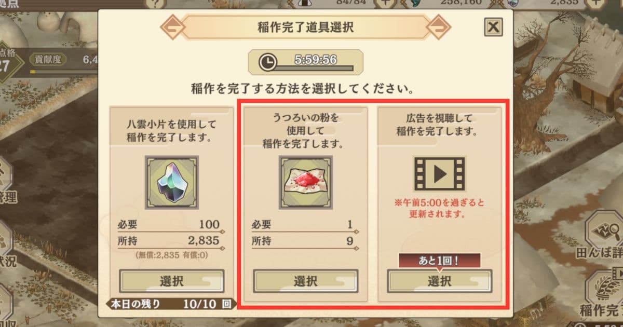623x327 pixels.
Task: Select the 八雲小片 option button
Action: (x=172, y=281)
